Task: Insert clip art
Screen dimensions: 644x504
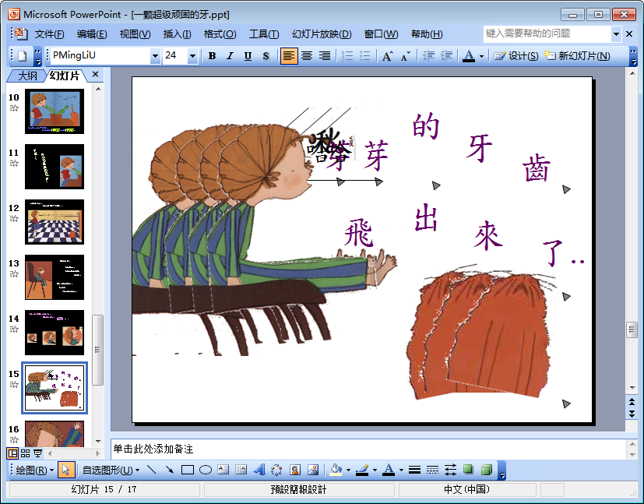Action: tap(295, 470)
